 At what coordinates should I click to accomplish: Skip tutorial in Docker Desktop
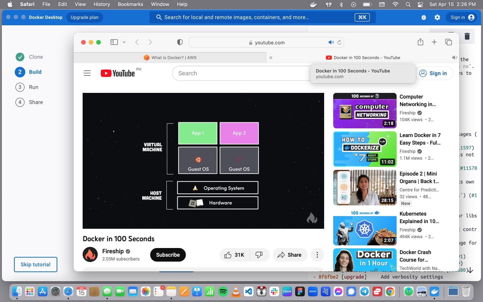(35, 265)
